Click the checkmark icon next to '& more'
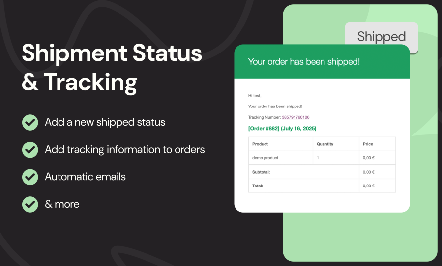Viewport: 442px width, 266px height. [x=30, y=204]
